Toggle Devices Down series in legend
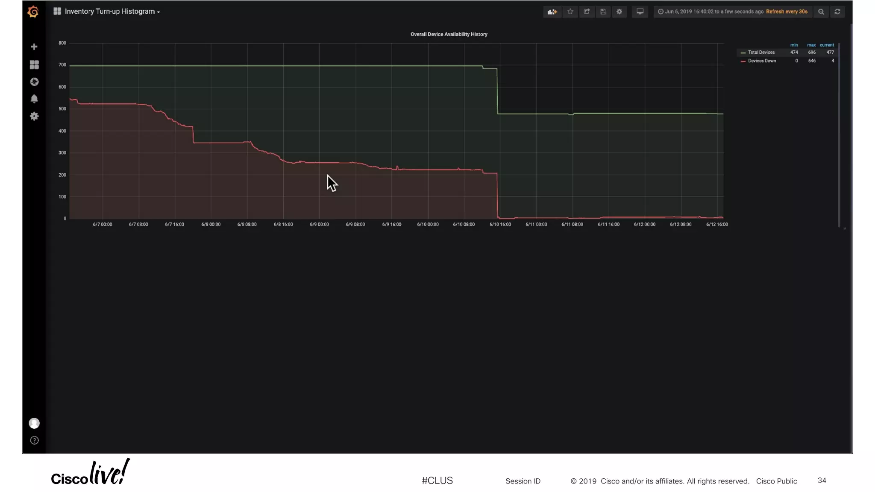The width and height of the screenshot is (875, 492). point(762,61)
